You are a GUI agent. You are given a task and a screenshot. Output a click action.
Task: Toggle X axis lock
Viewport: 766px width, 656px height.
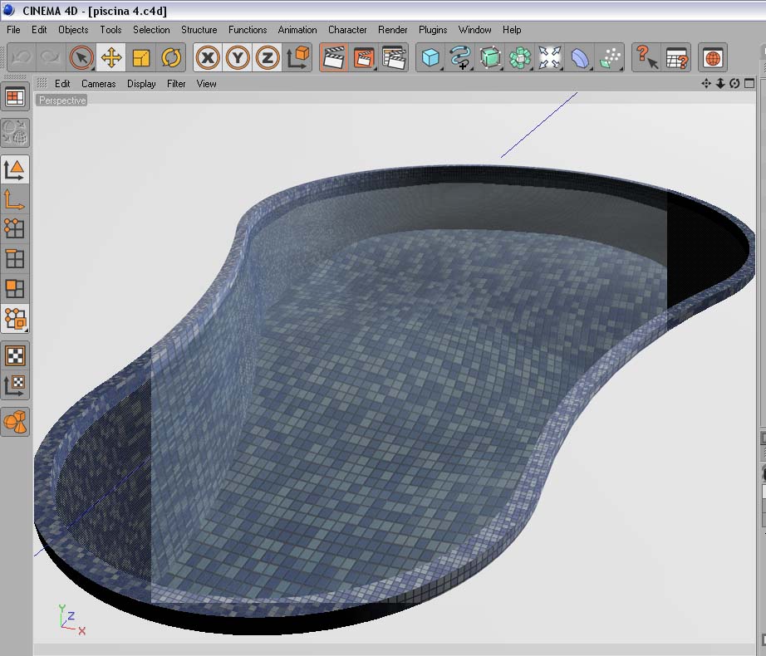click(208, 58)
